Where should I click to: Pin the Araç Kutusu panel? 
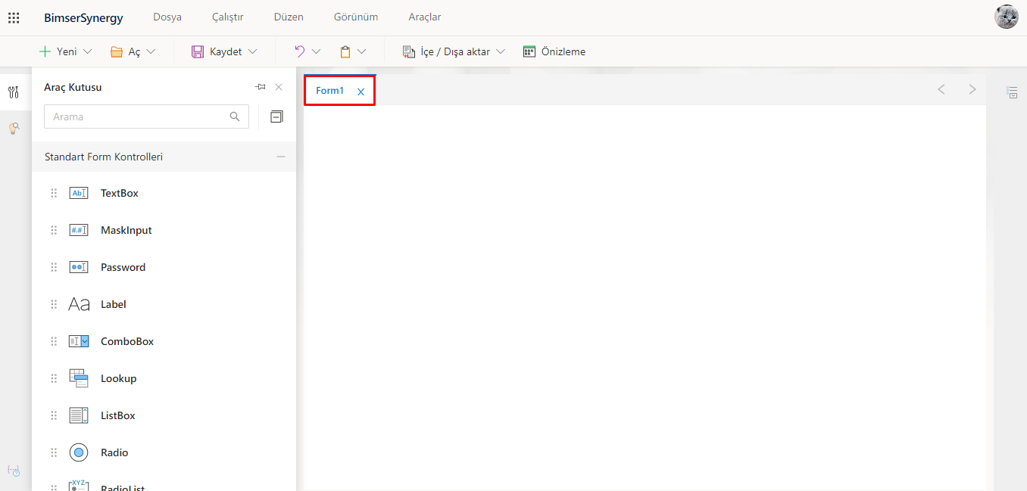261,87
